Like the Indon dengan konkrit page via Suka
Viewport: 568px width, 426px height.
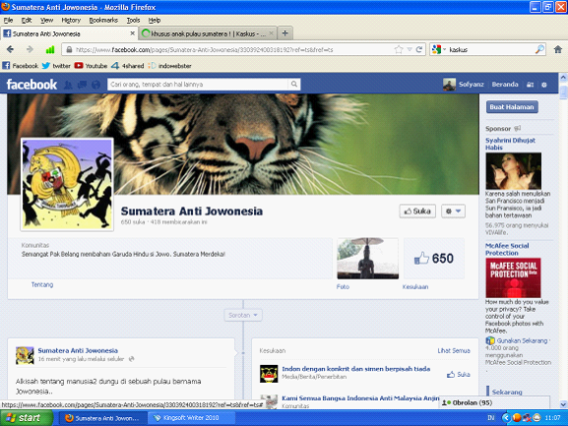pyautogui.click(x=459, y=374)
